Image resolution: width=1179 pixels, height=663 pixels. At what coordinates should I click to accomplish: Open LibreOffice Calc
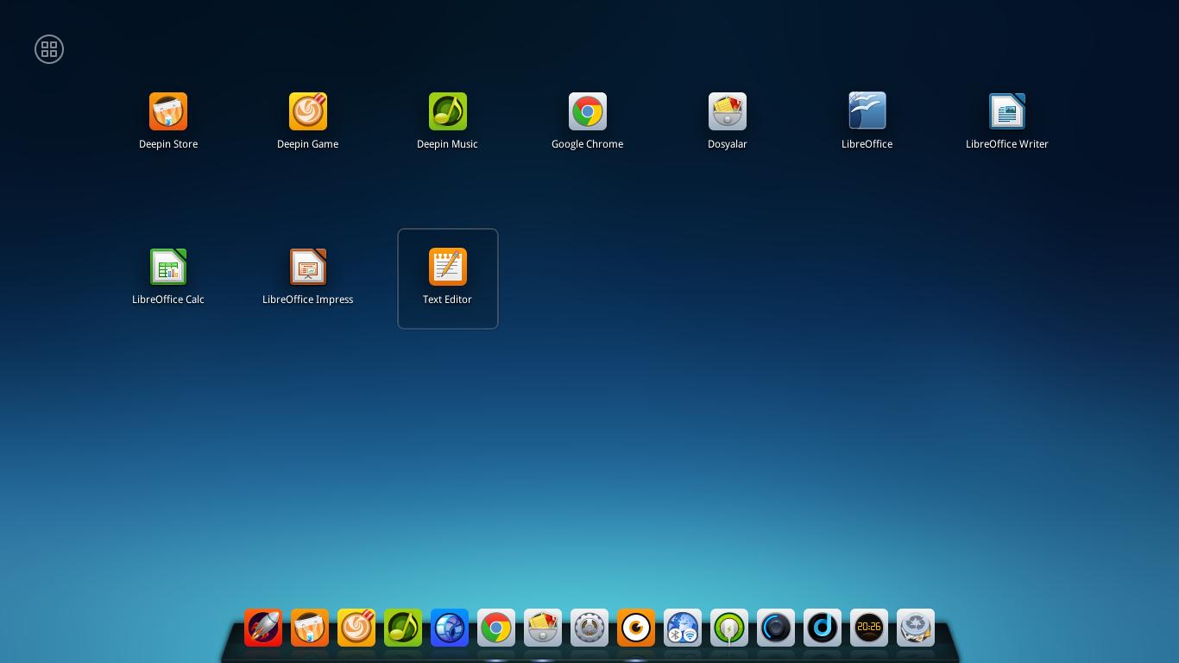pyautogui.click(x=168, y=267)
